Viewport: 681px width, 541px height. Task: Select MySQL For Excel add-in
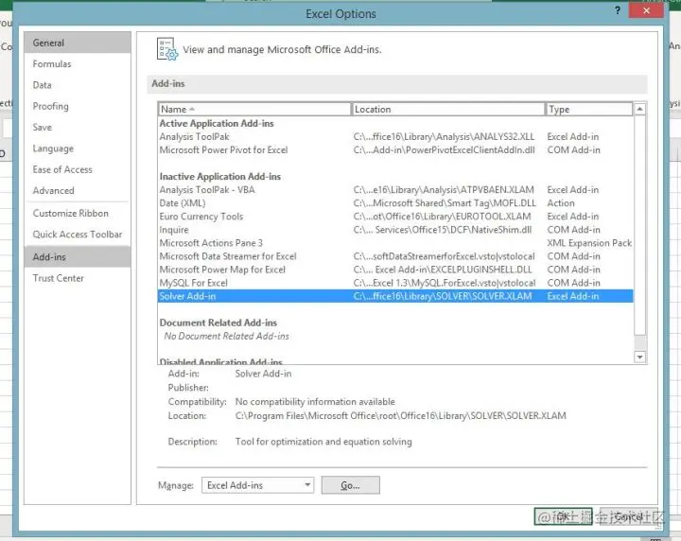(x=395, y=283)
